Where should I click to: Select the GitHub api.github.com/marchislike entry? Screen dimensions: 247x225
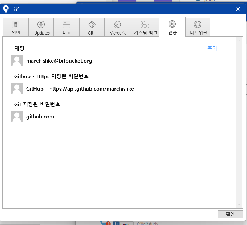tap(80, 89)
